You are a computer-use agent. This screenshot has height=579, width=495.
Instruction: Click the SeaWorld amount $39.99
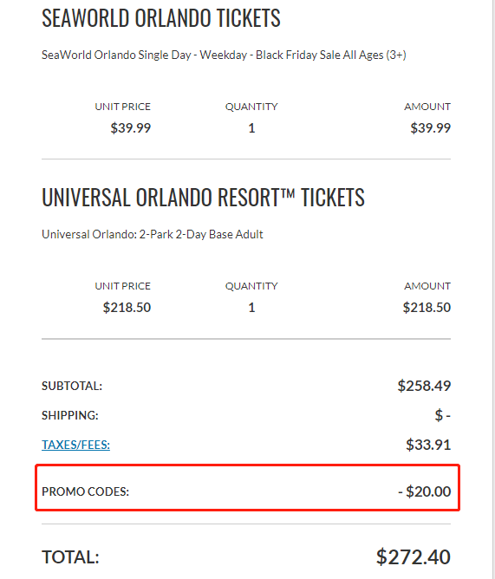click(430, 128)
